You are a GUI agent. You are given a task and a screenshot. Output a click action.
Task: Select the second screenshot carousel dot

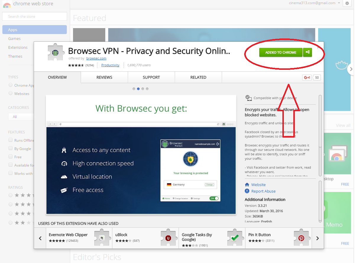138,89
